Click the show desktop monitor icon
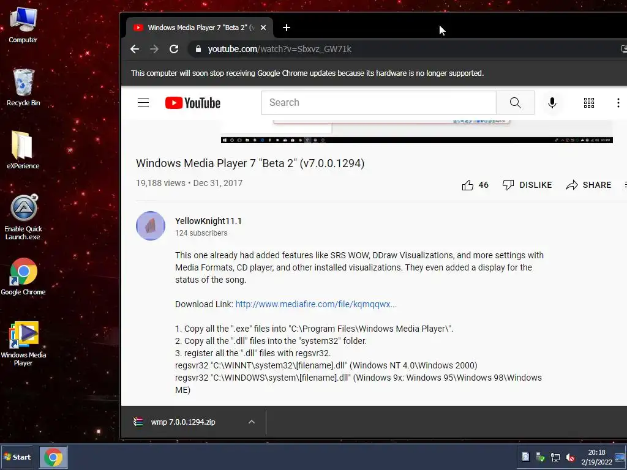 620,458
